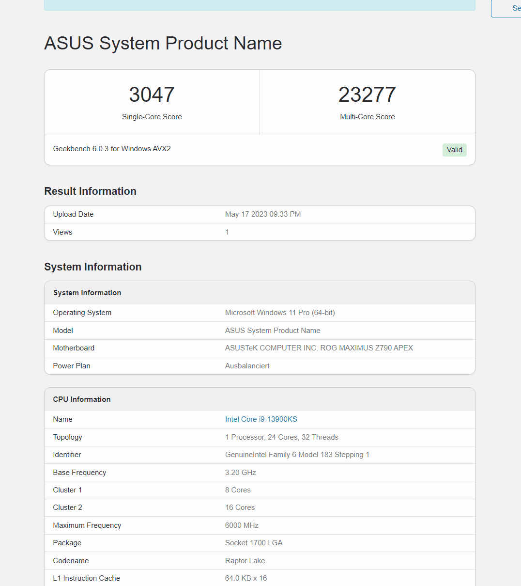Click the Raptor Lake codename value

click(245, 561)
